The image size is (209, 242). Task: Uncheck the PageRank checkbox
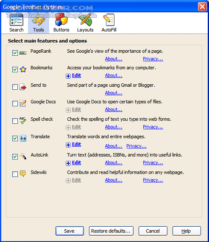pyautogui.click(x=15, y=53)
